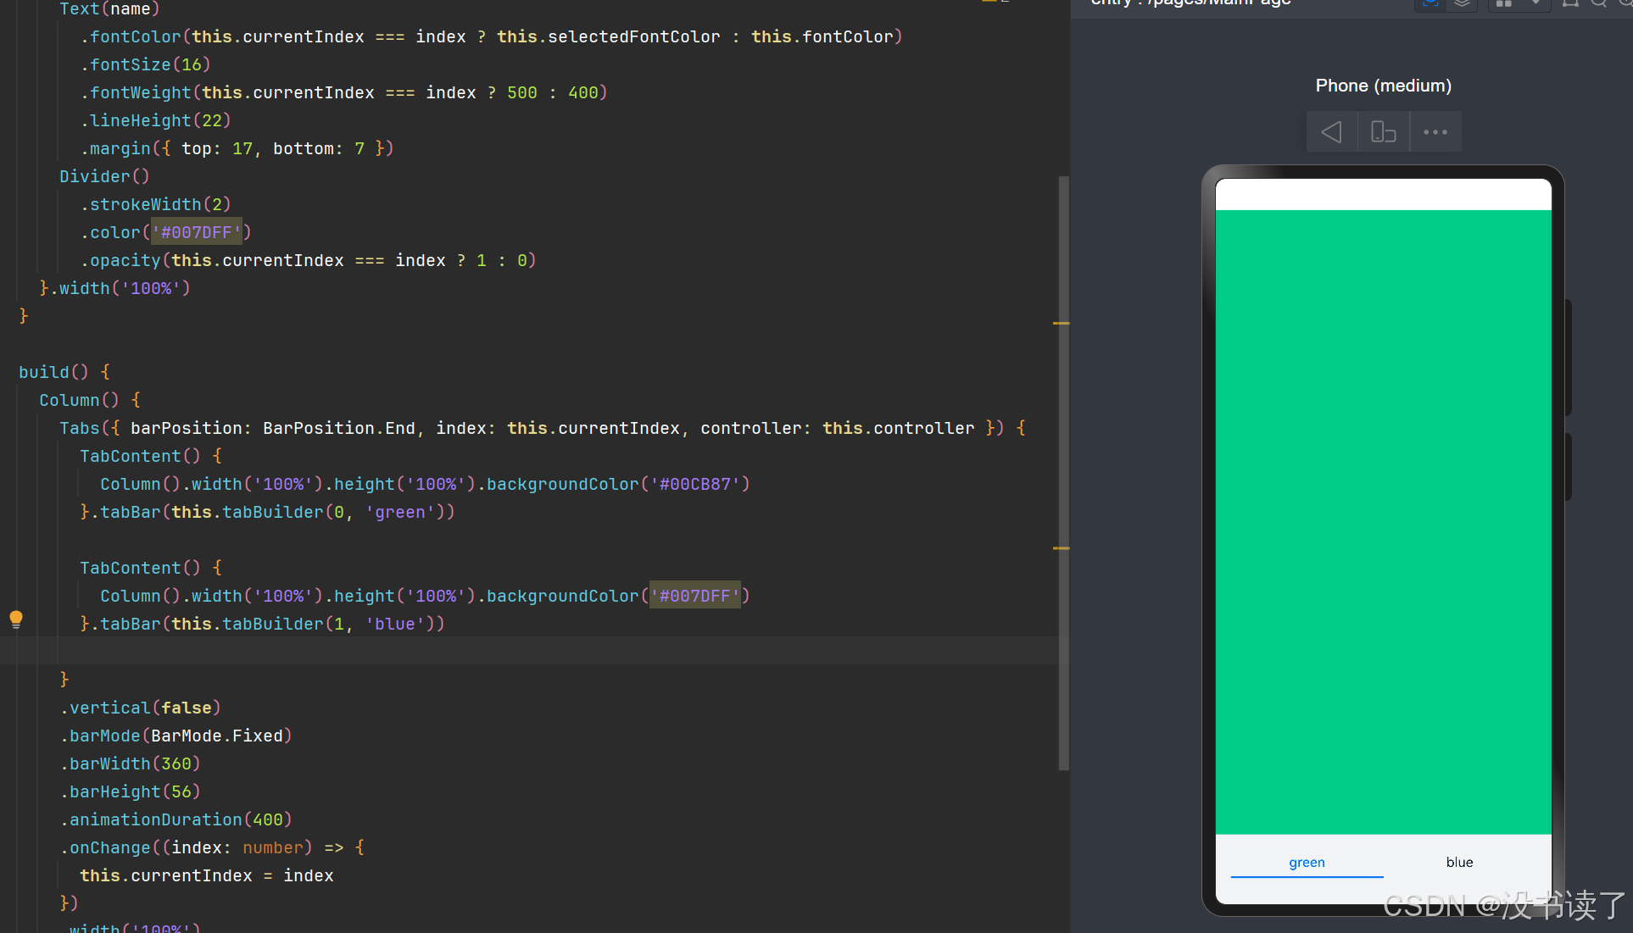Click highlighted '#007DFF' in Divider color line

197,232
